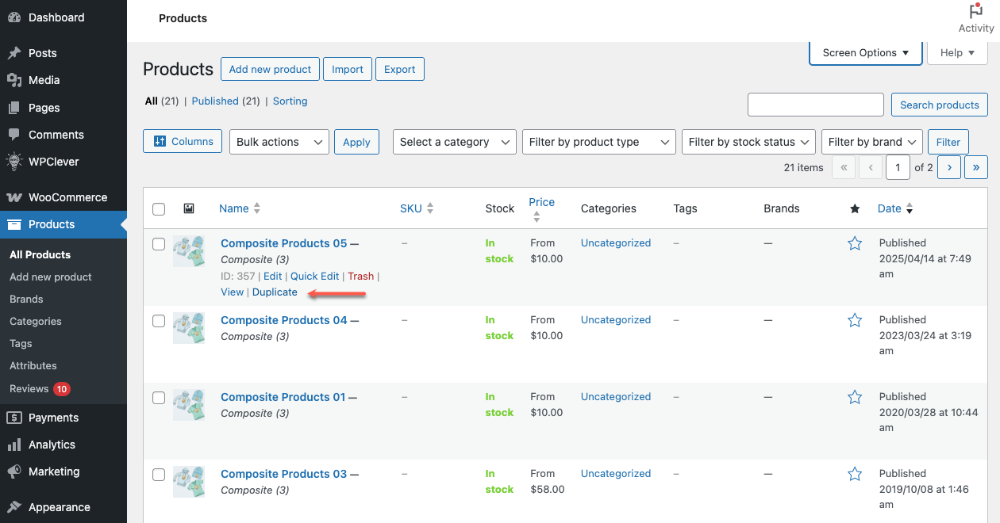
Task: Click the Pages icon in sidebar
Action: (14, 108)
